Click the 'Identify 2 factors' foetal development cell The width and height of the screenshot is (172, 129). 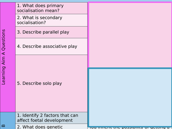click(x=51, y=118)
